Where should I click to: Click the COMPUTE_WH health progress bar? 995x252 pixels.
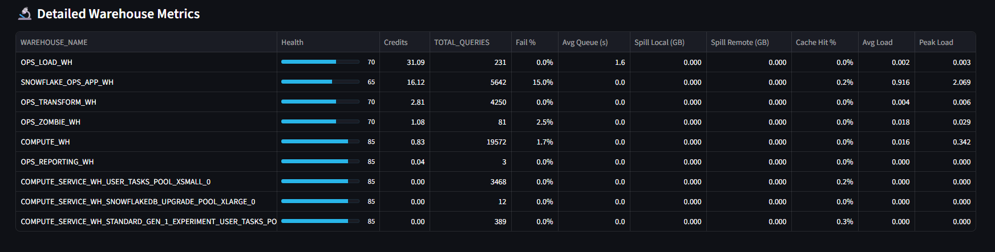pos(320,142)
